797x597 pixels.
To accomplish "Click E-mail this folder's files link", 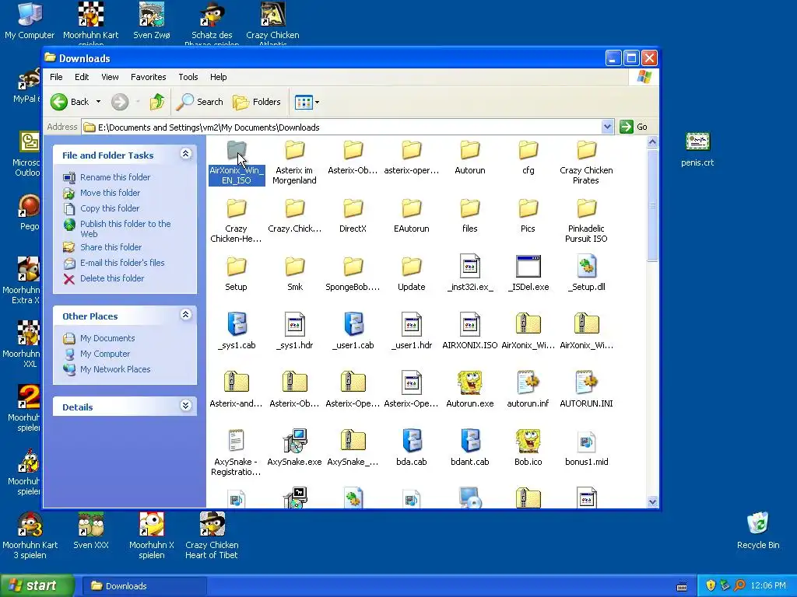I will (x=122, y=263).
